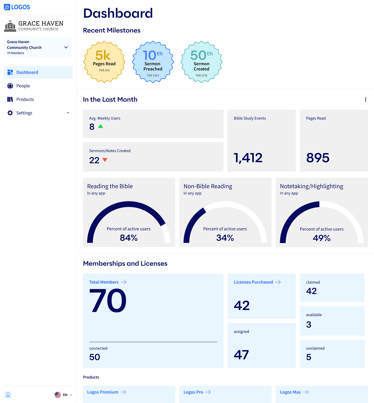Click the arrow next to Licenses Purchased
This screenshot has height=403, width=374.
(x=278, y=282)
